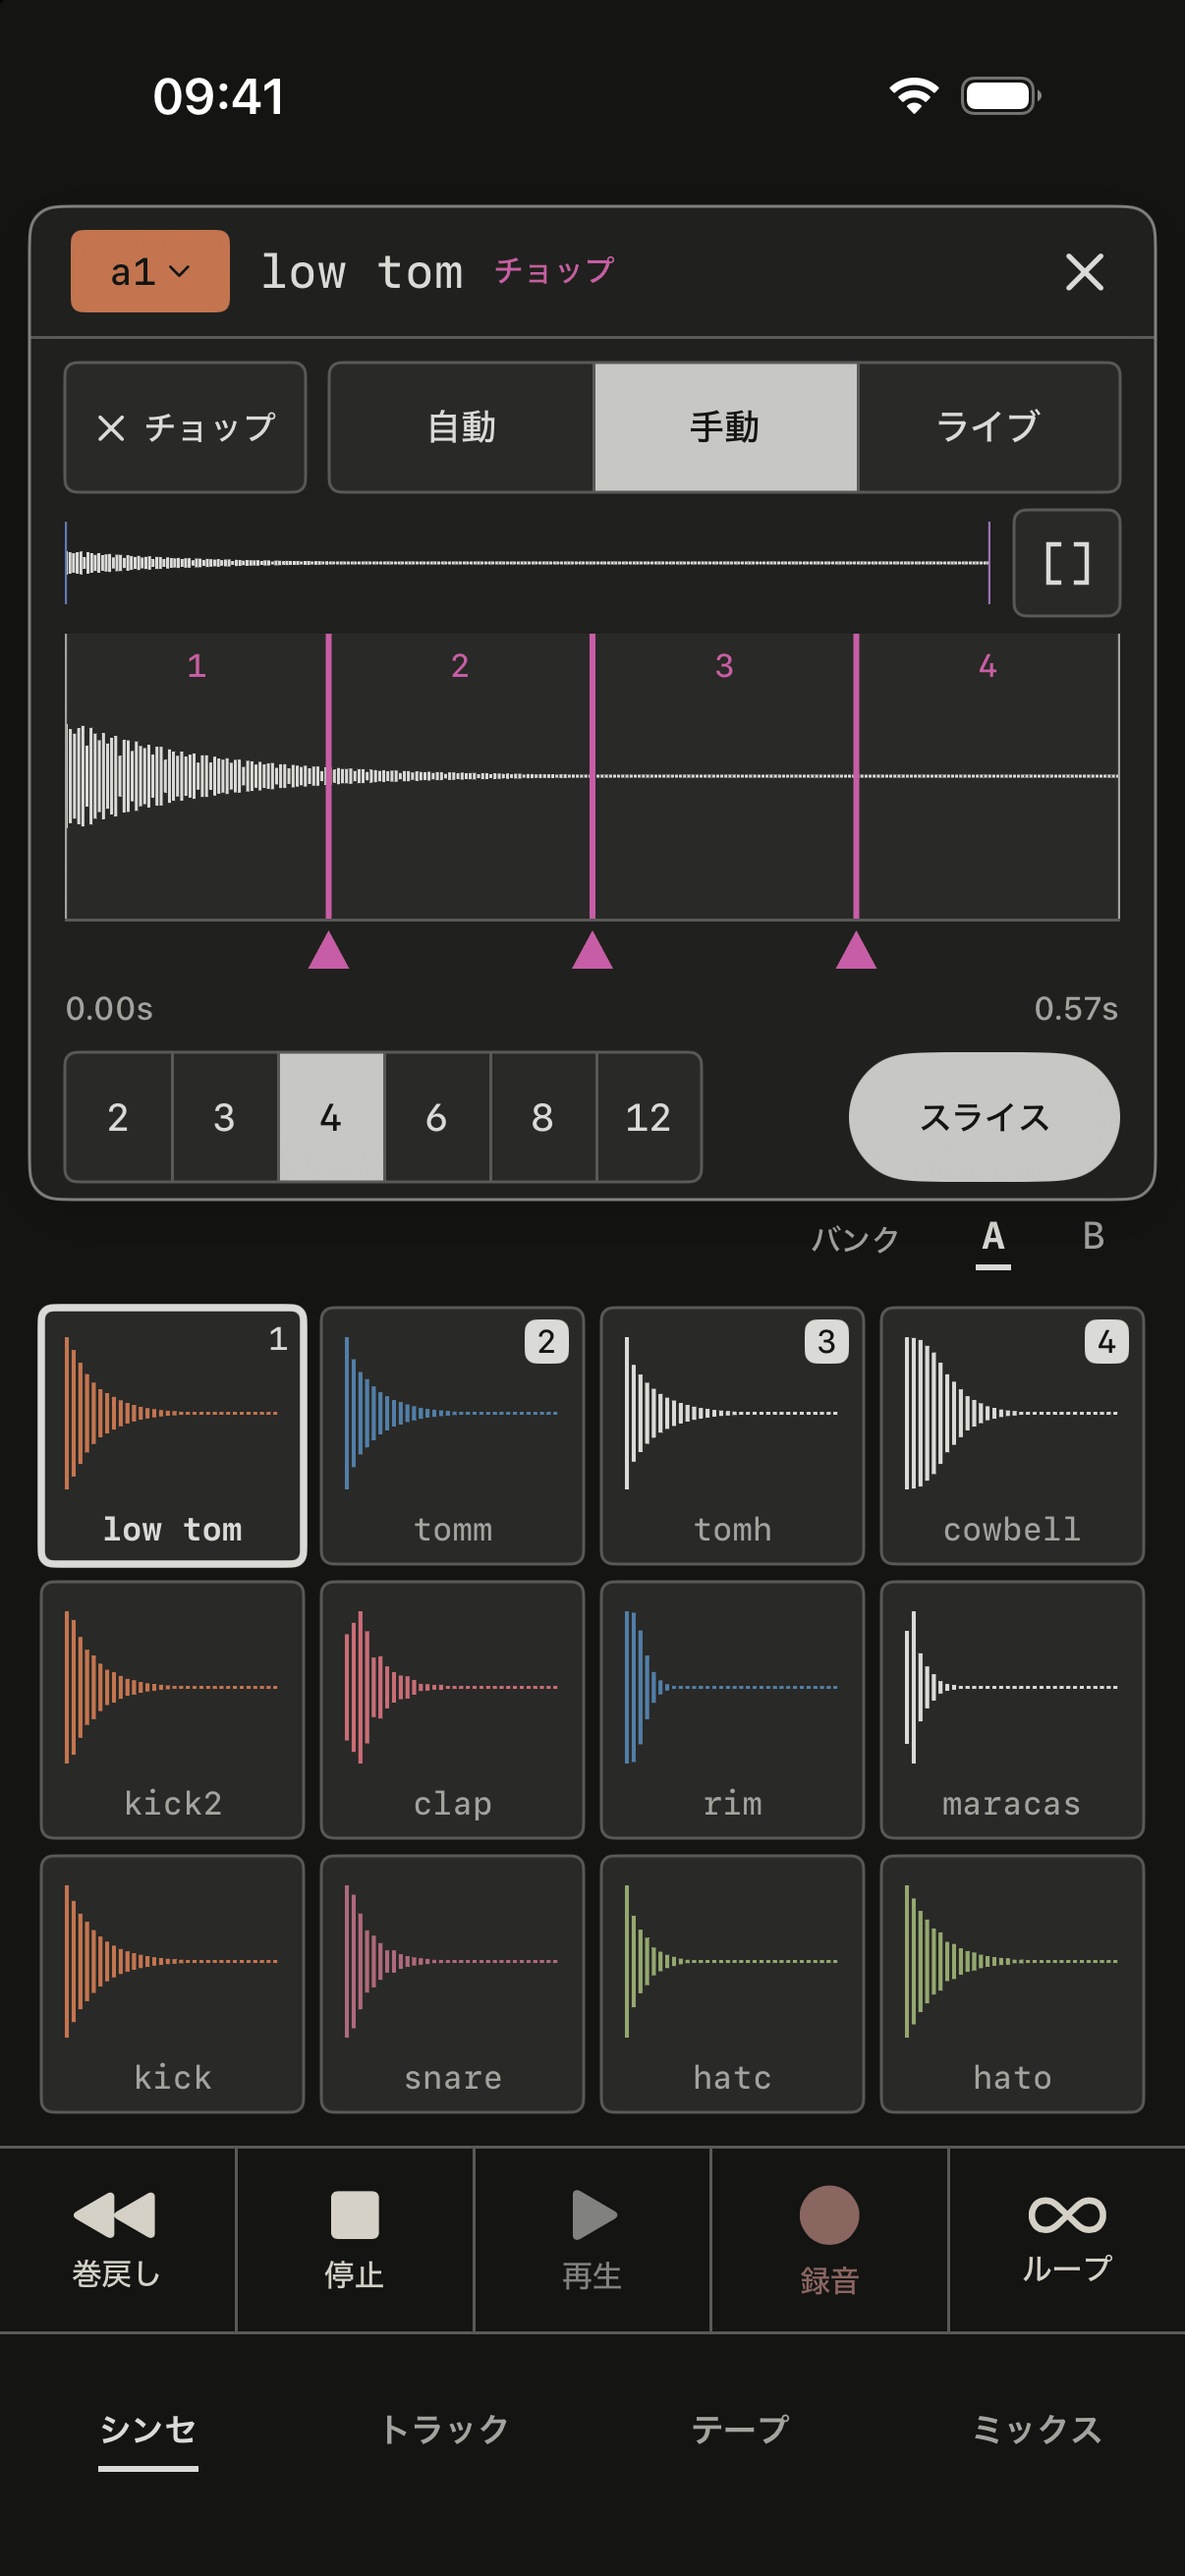Tap the red record (録音) icon
The image size is (1185, 2576).
[x=829, y=2215]
